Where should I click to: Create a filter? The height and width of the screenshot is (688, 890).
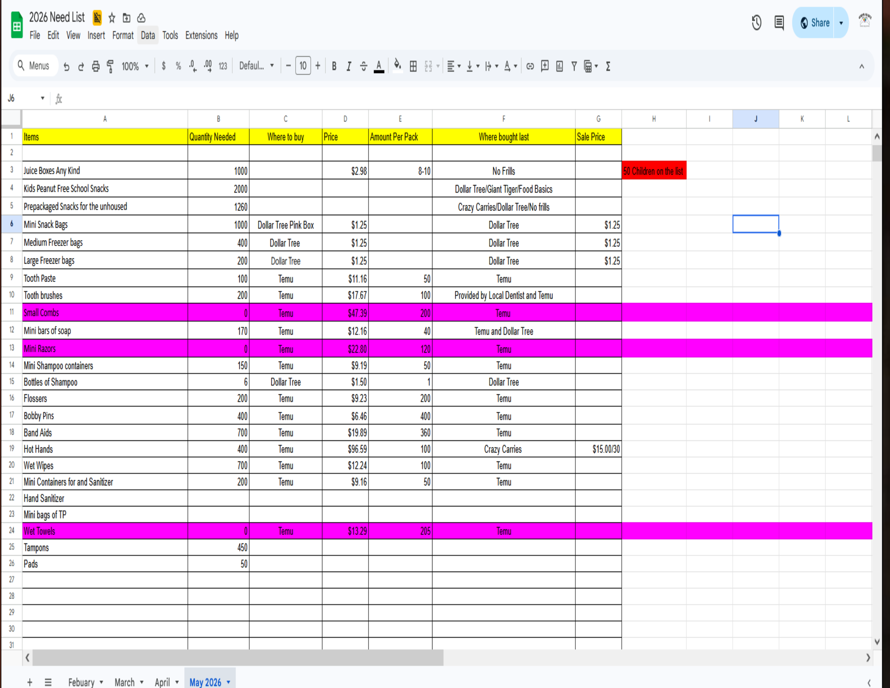coord(574,66)
